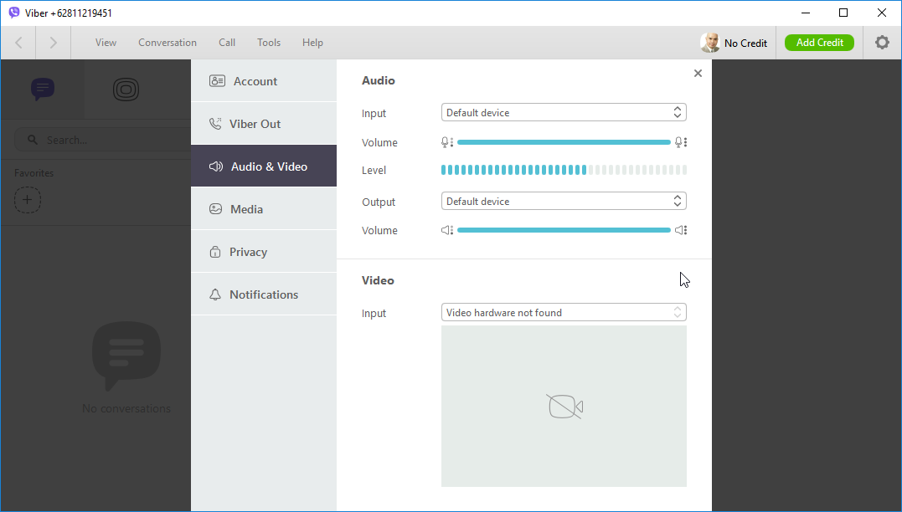
Task: Click the Favorites heading
Action: pyautogui.click(x=34, y=173)
